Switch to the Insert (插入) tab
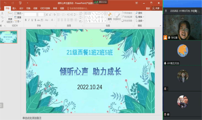The height and width of the screenshot is (120, 202). click(x=14, y=8)
